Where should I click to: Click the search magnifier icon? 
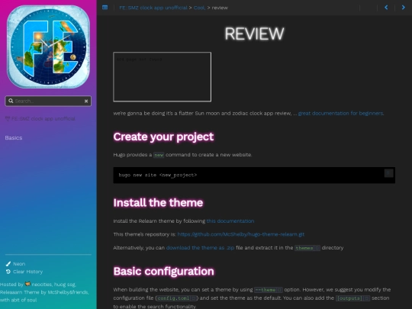click(11, 101)
